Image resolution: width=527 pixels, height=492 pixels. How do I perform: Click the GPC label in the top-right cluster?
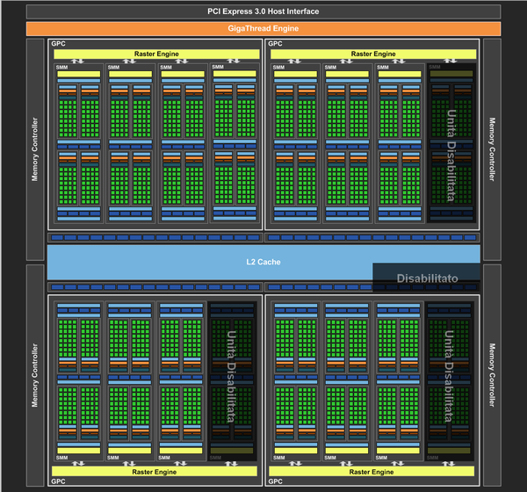[275, 44]
